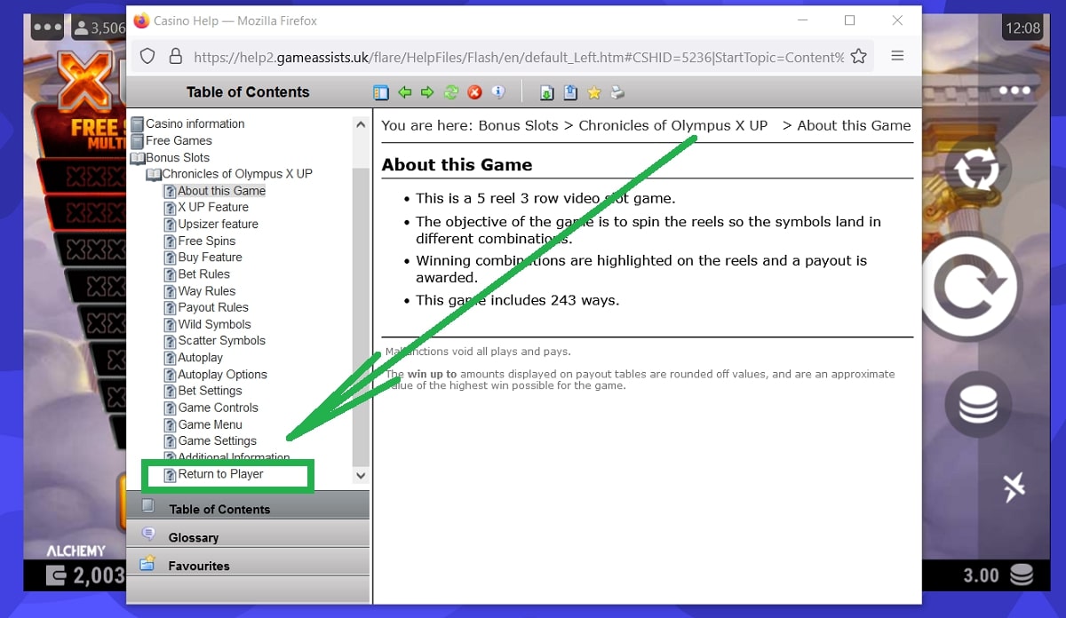Open Payout Rules topic

pyautogui.click(x=206, y=307)
